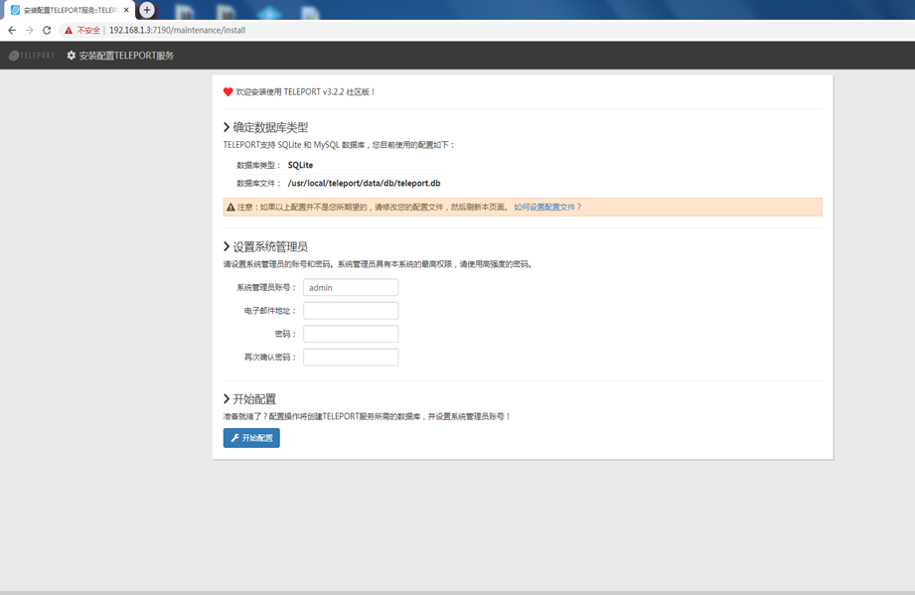Select the 安装配置TELEPORT服务 browser tab

(x=68, y=10)
